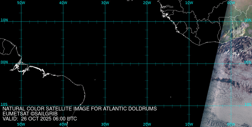Click the 10N latitude label on right edge

tap(248, 20)
